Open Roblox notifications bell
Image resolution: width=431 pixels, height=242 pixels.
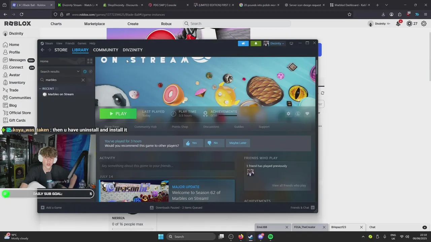point(398,24)
